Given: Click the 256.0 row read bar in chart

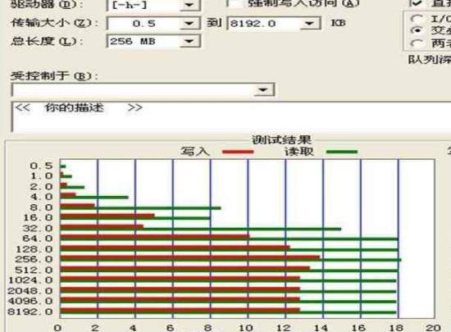Looking at the screenshot, I should click(230, 260).
